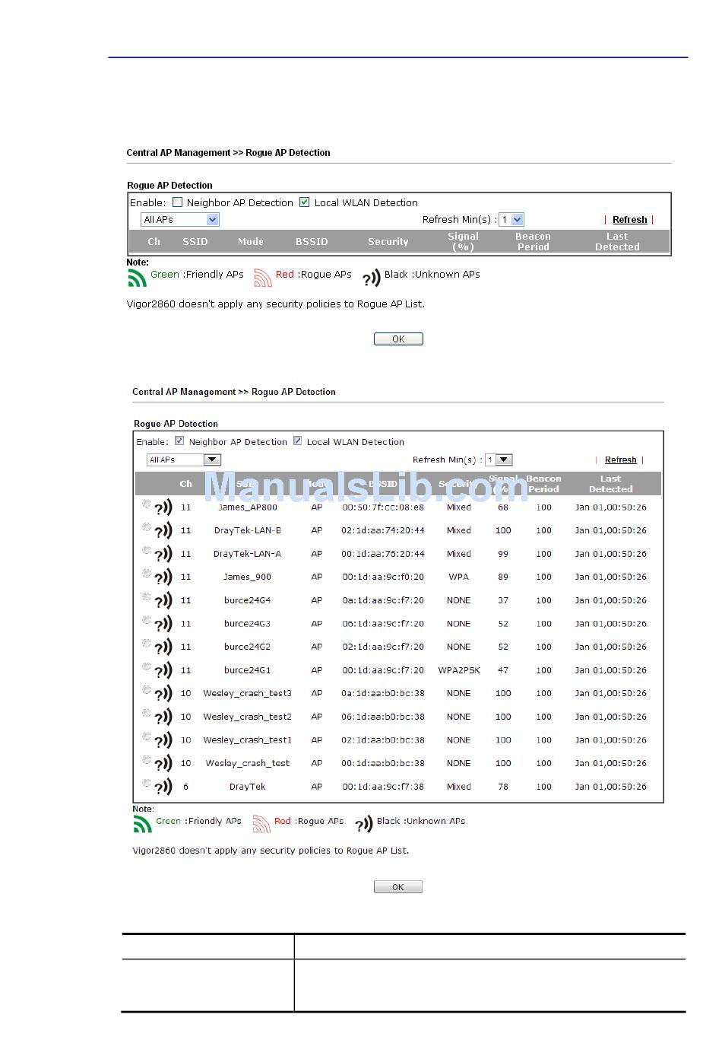The image size is (722, 1056).
Task: Select the radio button for James_900
Action: [x=147, y=573]
